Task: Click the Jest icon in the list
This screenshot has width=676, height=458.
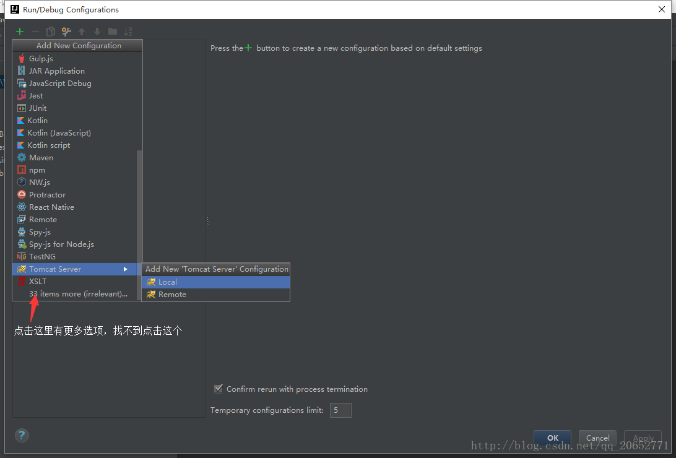Action: pos(22,96)
